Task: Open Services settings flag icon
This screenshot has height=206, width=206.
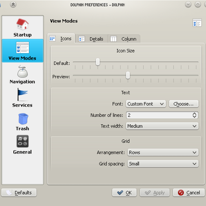Action: [x=22, y=95]
